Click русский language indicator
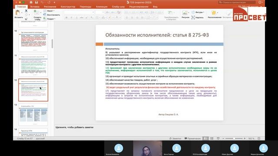The height and width of the screenshot is (156, 278). [40, 139]
